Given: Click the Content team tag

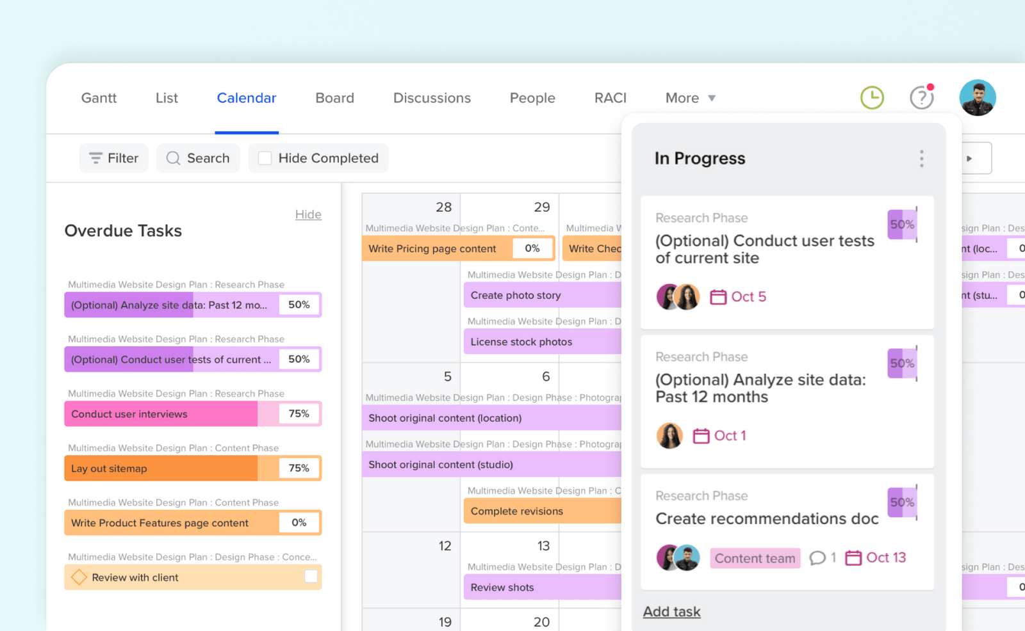Looking at the screenshot, I should coord(755,558).
